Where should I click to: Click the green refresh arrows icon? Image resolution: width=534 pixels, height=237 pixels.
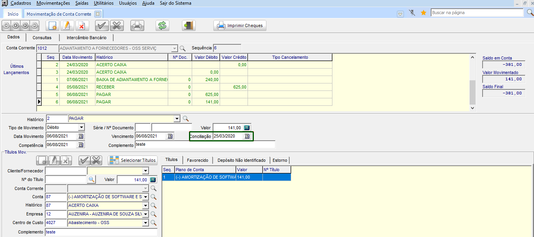[x=162, y=26]
